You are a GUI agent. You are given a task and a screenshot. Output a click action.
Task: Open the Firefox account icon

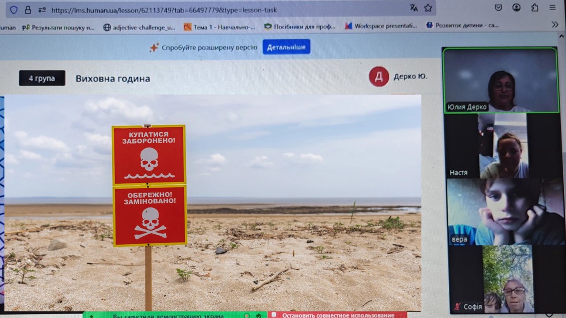(516, 8)
